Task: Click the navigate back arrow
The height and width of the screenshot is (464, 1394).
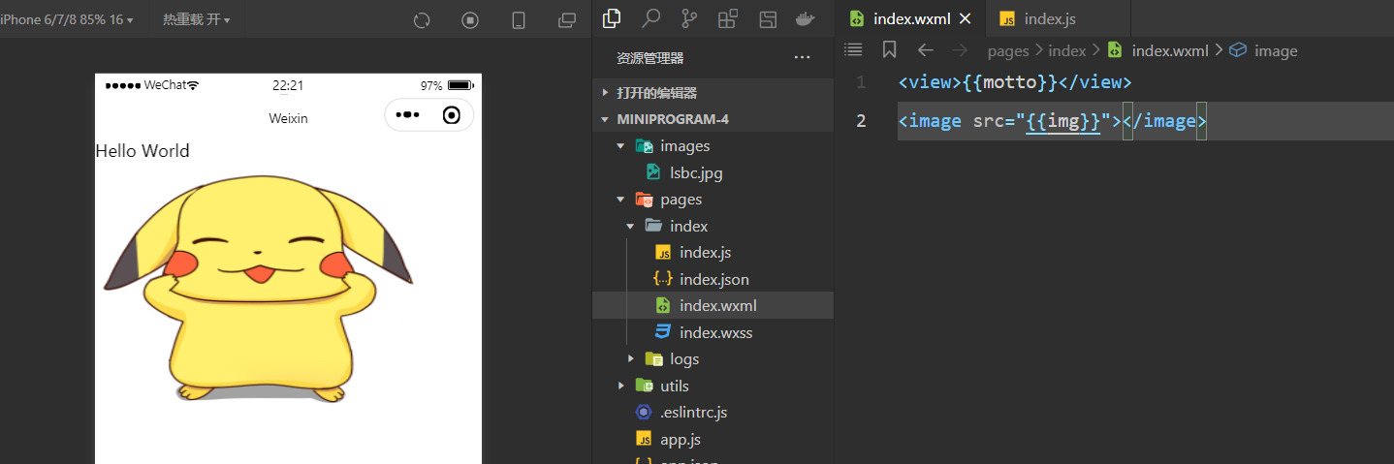Action: [926, 50]
